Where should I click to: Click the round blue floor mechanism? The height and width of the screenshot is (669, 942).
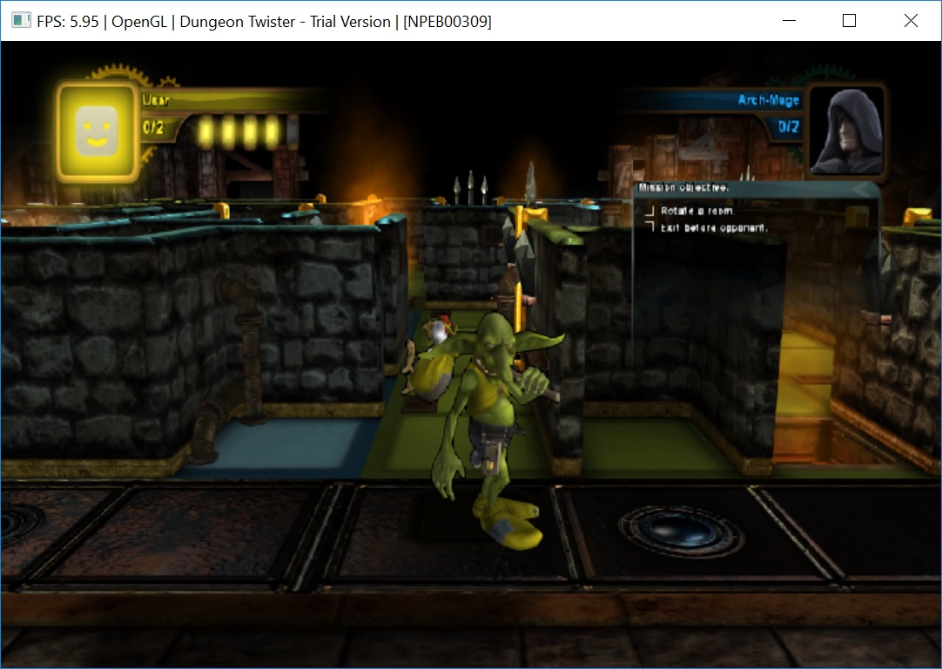pos(681,531)
